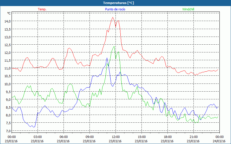Image resolution: width=231 pixels, height=144 pixels.
Task: Click the 14,0 y-axis value
Action: 8,21
